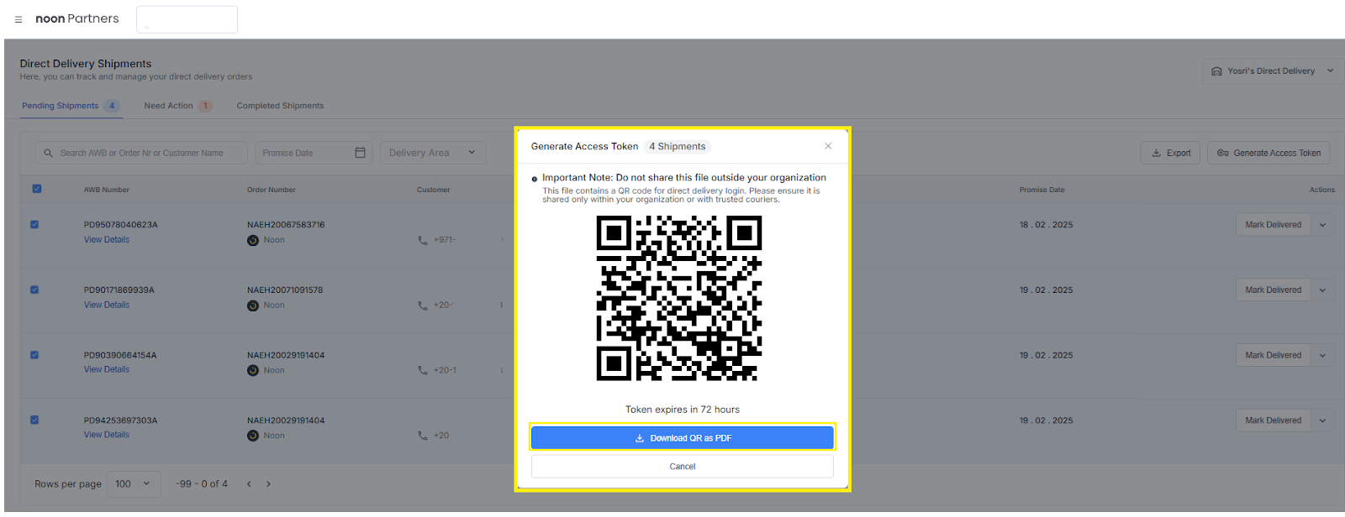Open the Rows per page dropdown

133,484
